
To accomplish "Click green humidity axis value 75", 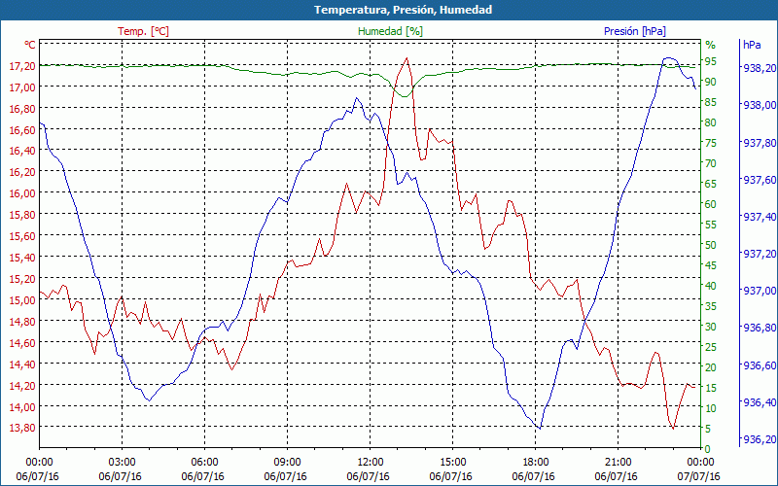I will click(711, 143).
